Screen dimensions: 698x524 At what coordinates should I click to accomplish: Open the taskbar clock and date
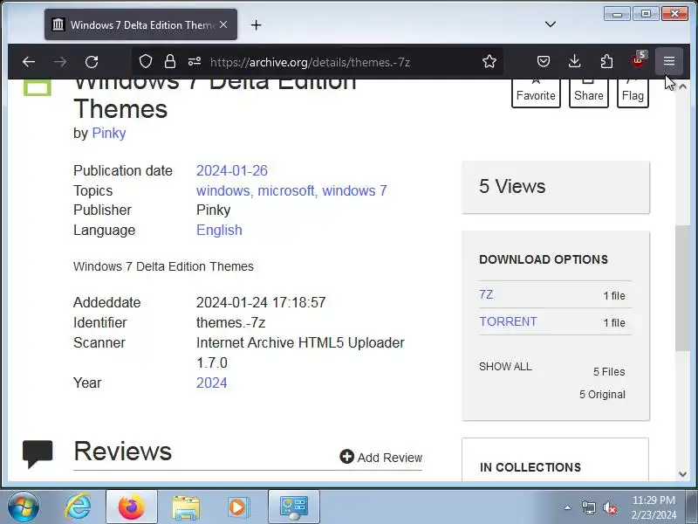click(654, 507)
